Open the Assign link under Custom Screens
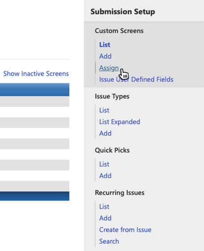Image resolution: width=204 pixels, height=251 pixels. (x=109, y=68)
